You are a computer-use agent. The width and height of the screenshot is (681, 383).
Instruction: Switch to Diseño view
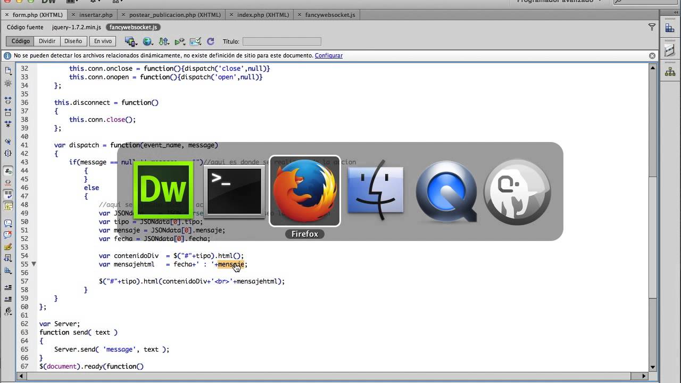coord(73,41)
